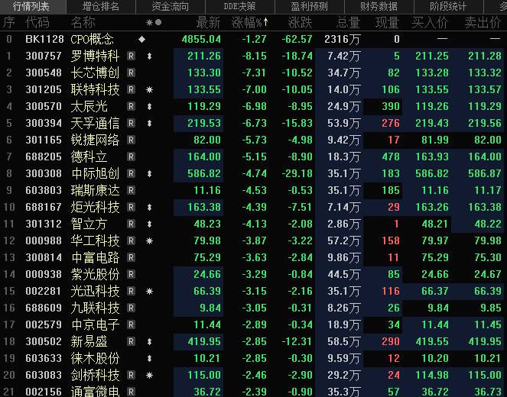
Task: Click the R badge next to 剑桥科技
Action: (x=131, y=375)
